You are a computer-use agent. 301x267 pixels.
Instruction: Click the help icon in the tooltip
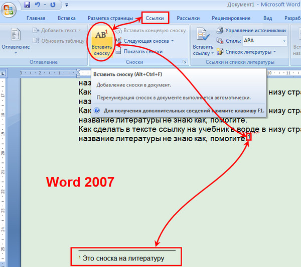pos(97,111)
